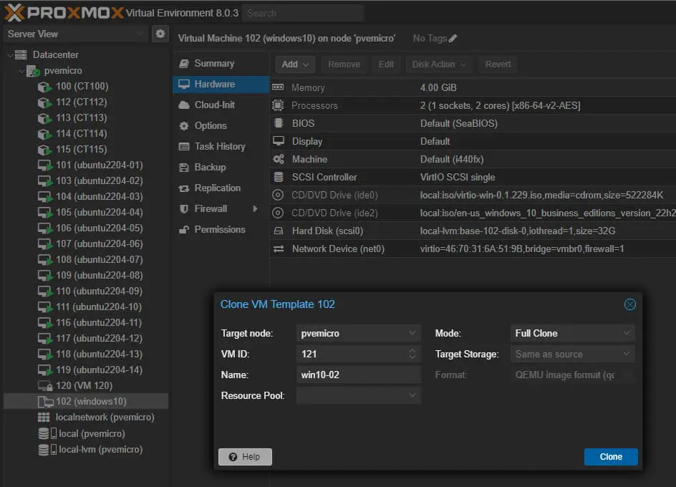Open the Mode dropdown showing Full Clone
Screen dimensions: 676x487
tap(627, 333)
